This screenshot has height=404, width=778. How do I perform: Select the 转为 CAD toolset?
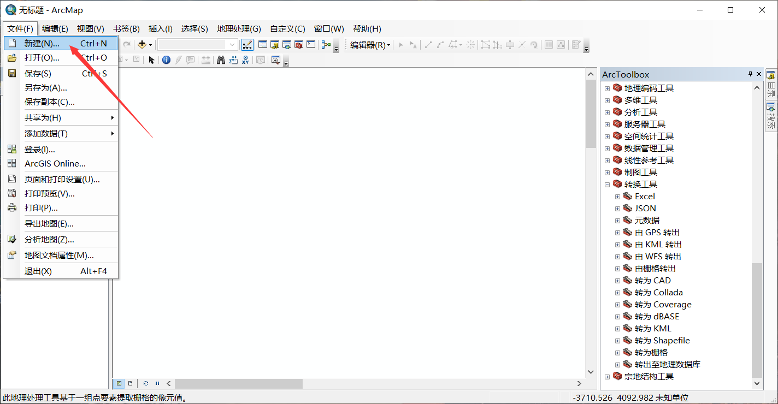point(653,280)
